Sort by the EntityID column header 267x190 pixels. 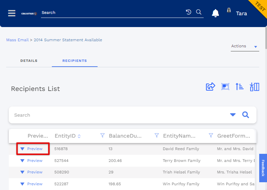(x=65, y=136)
